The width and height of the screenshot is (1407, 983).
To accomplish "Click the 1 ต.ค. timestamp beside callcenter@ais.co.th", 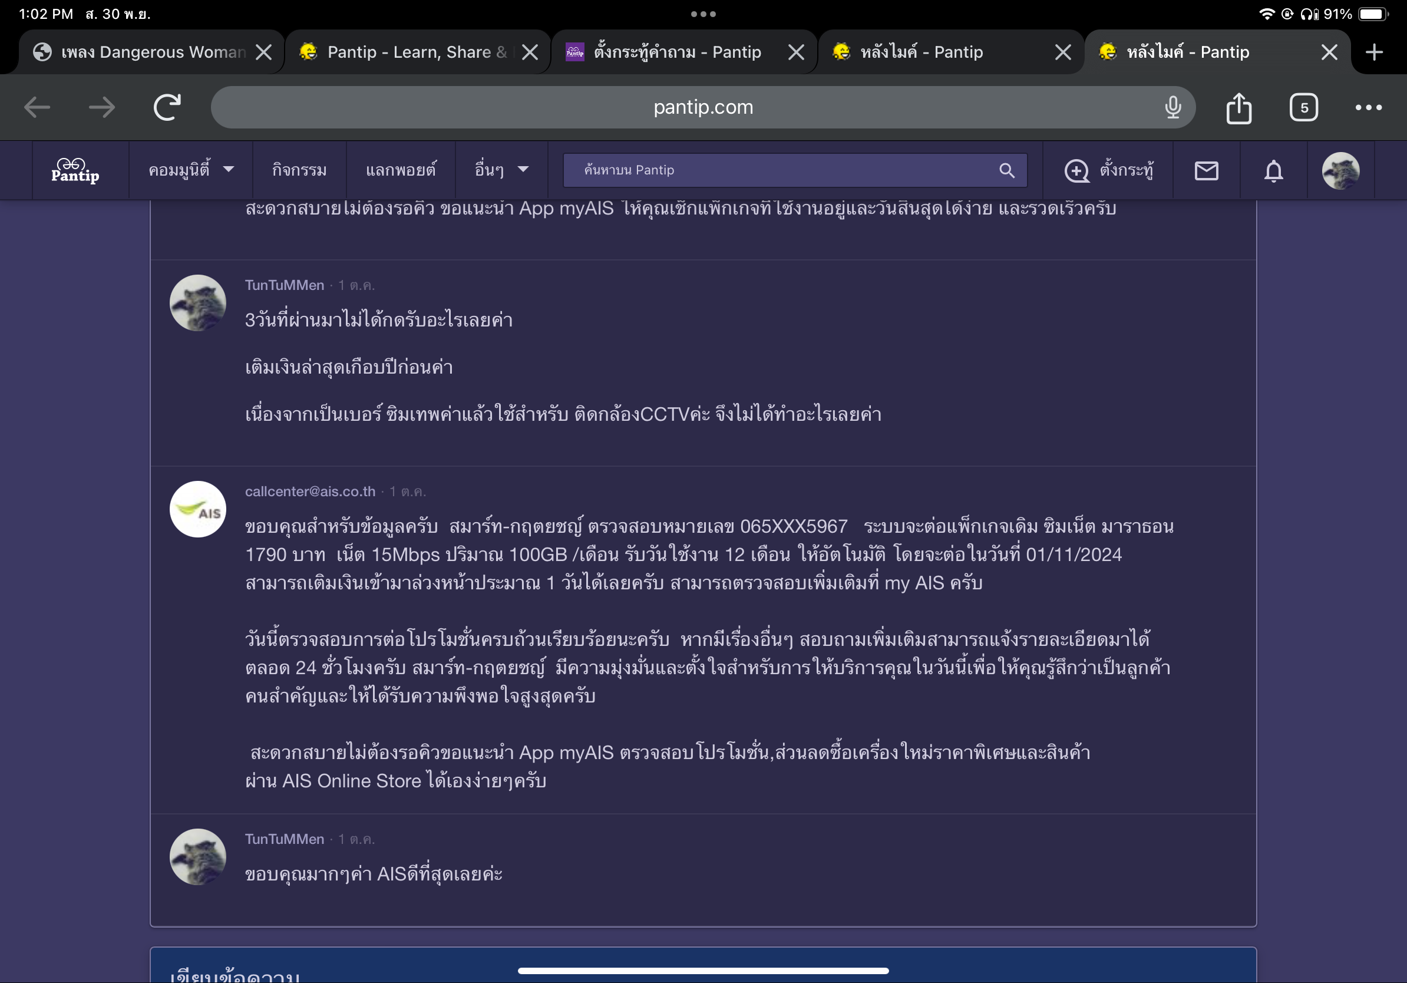I will [408, 491].
